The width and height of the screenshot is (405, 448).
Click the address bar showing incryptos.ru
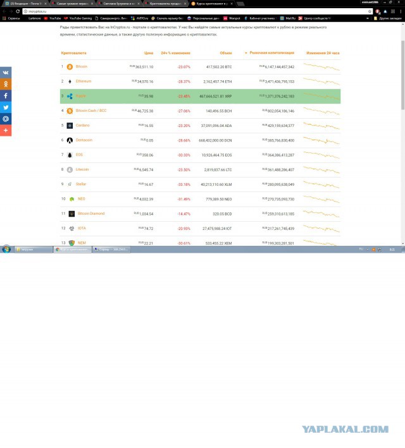[197, 11]
